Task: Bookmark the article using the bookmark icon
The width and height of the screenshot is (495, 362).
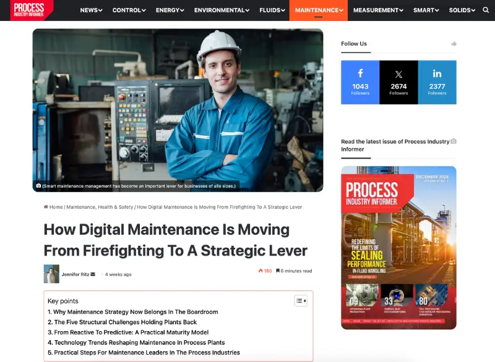Action: pyautogui.click(x=279, y=271)
